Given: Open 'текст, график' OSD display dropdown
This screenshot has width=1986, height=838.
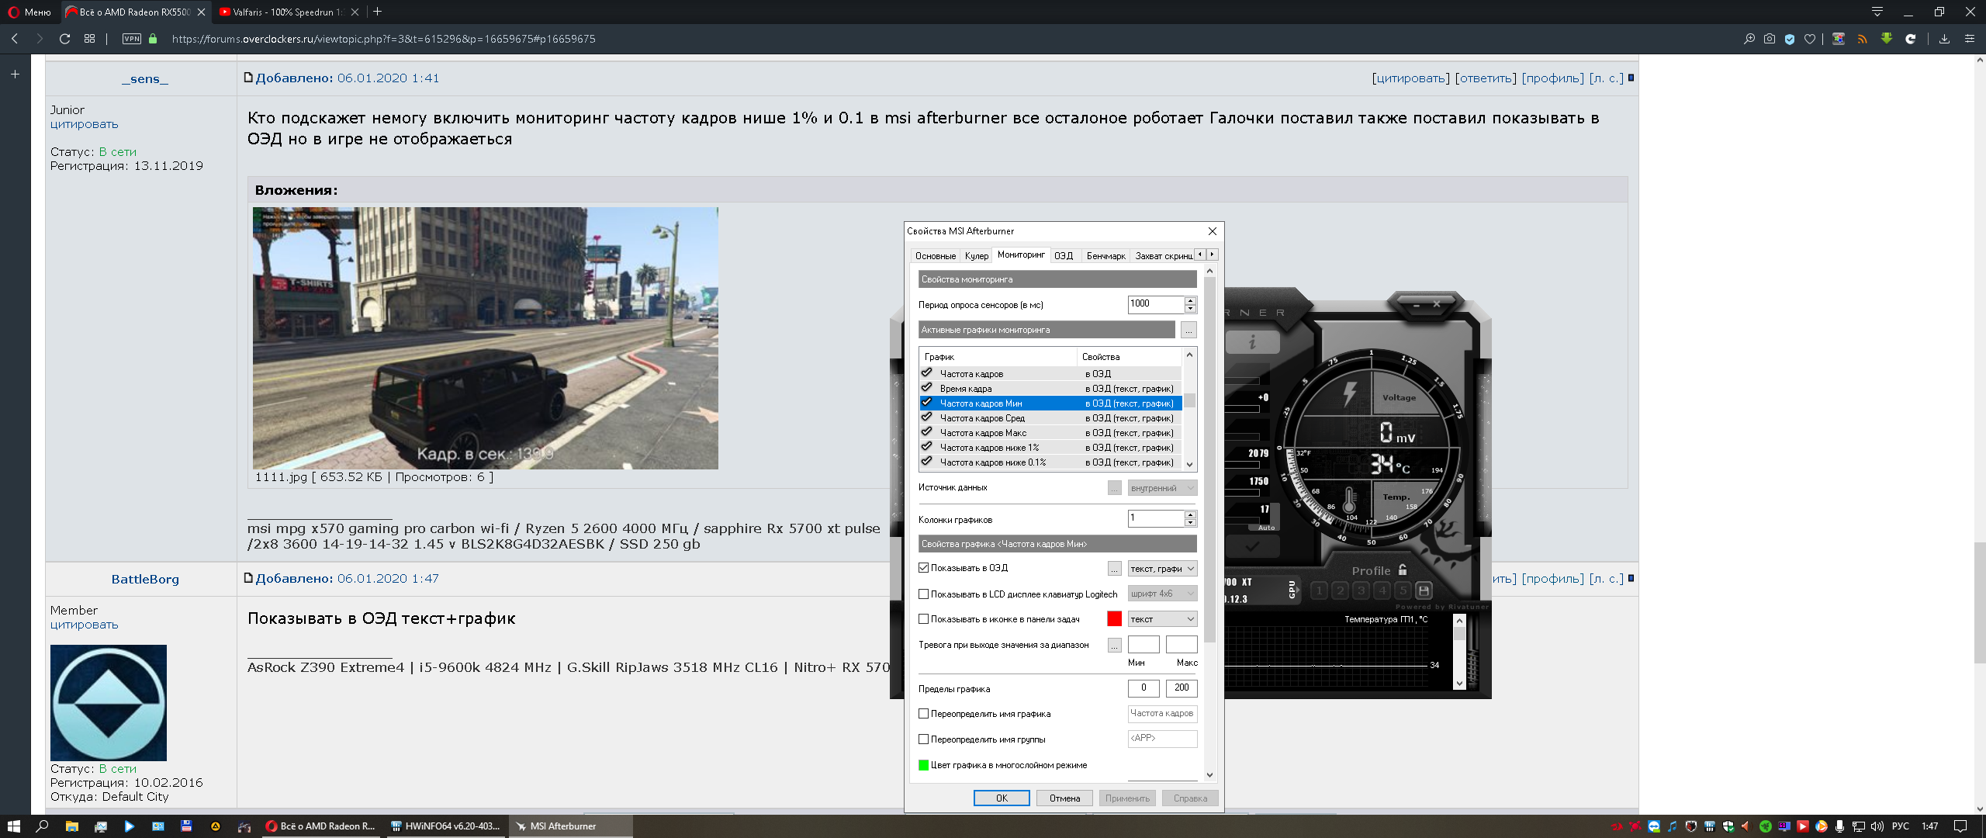Looking at the screenshot, I should (1161, 569).
